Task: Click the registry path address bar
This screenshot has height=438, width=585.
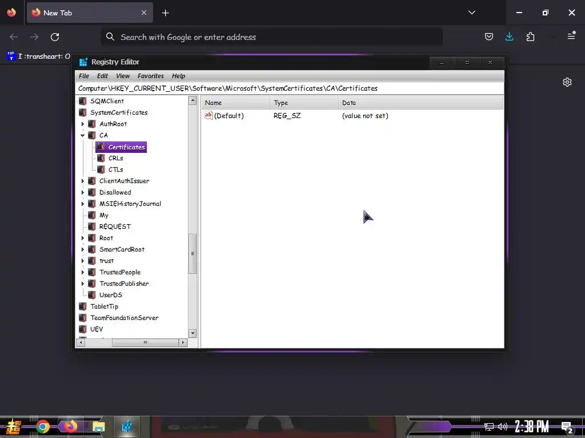Action: [x=290, y=88]
